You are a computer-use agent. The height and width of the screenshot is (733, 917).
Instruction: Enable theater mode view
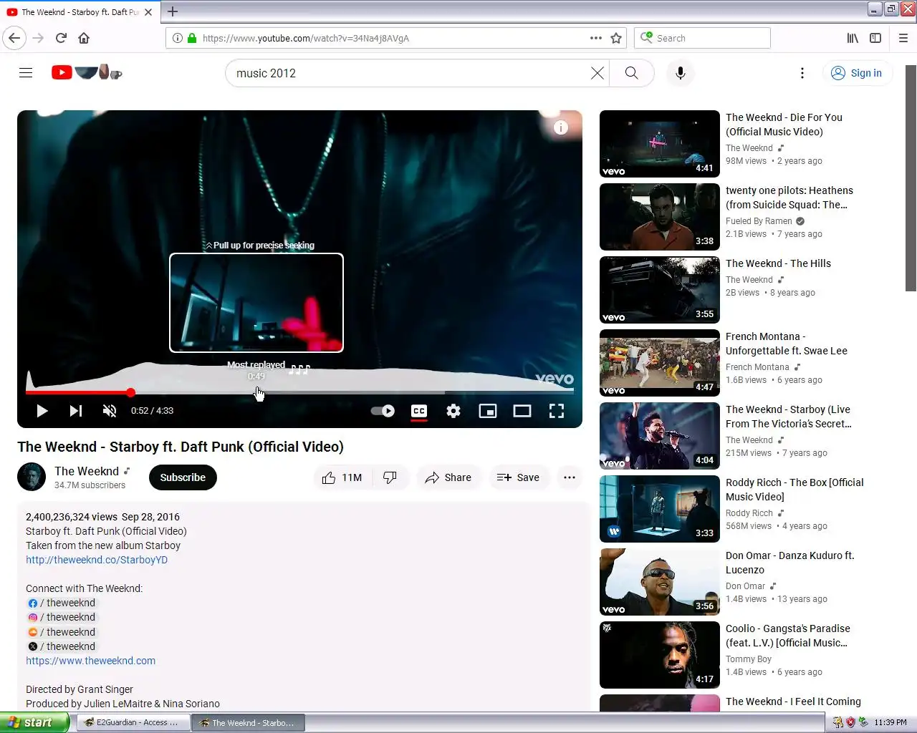(x=522, y=411)
